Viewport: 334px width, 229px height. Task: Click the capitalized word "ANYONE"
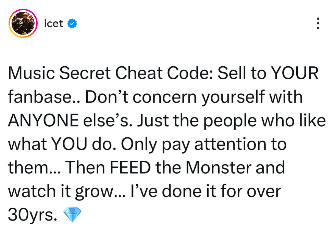pyautogui.click(x=43, y=121)
